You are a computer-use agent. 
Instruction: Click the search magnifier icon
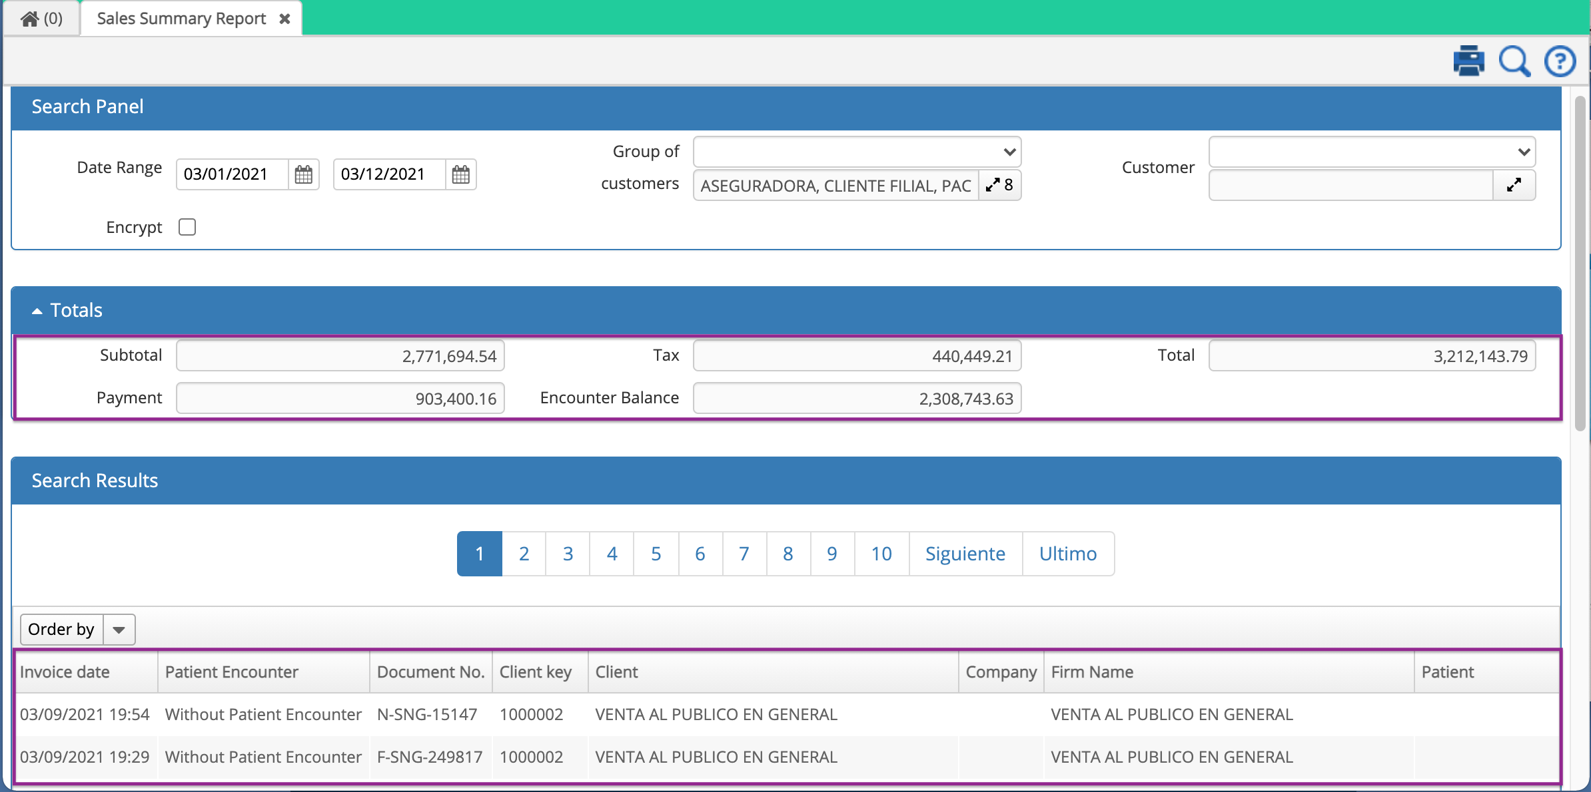coord(1514,61)
